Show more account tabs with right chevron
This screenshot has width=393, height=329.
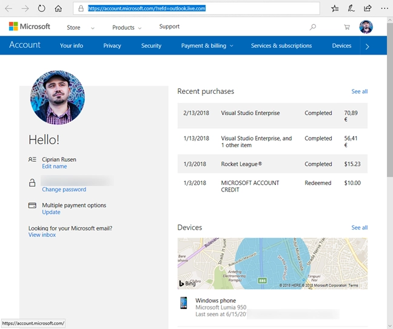click(367, 47)
